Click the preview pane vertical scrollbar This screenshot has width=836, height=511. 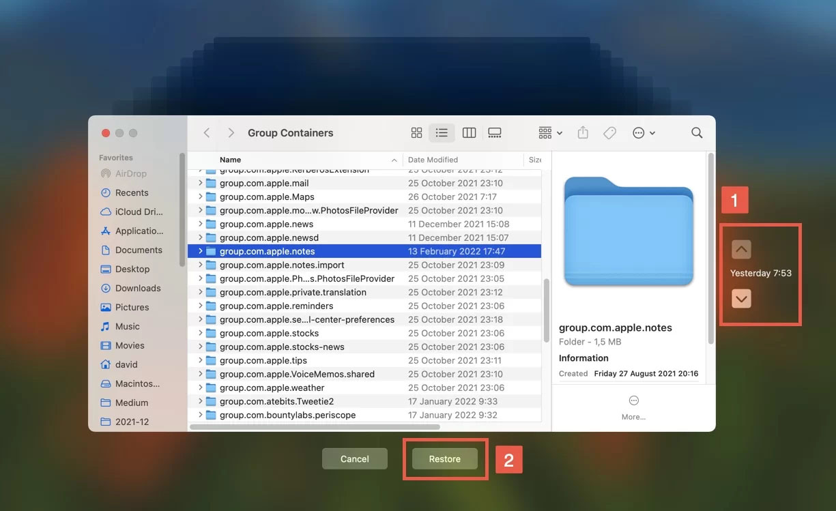point(710,249)
